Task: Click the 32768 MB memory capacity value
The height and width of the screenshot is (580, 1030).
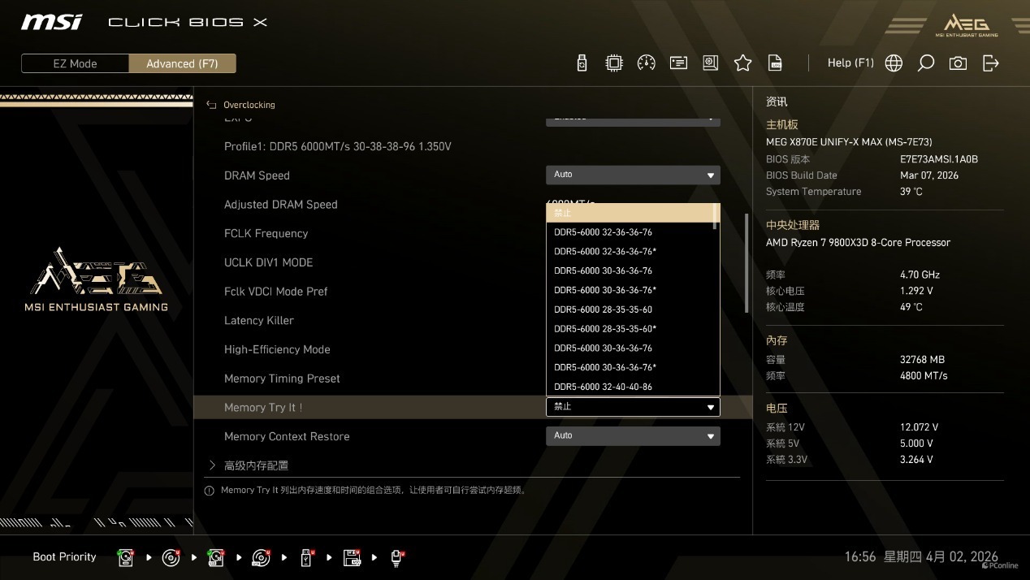Action: (x=922, y=359)
